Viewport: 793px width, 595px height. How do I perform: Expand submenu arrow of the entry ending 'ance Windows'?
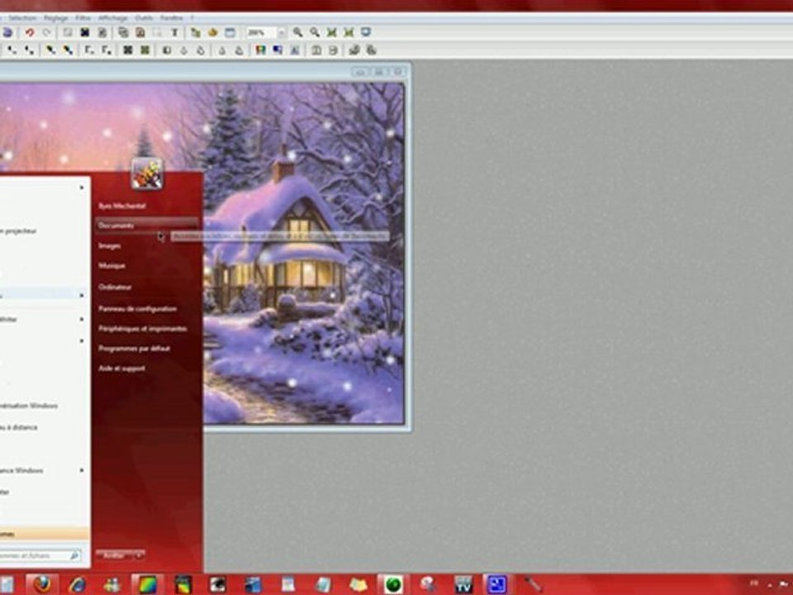tap(82, 470)
